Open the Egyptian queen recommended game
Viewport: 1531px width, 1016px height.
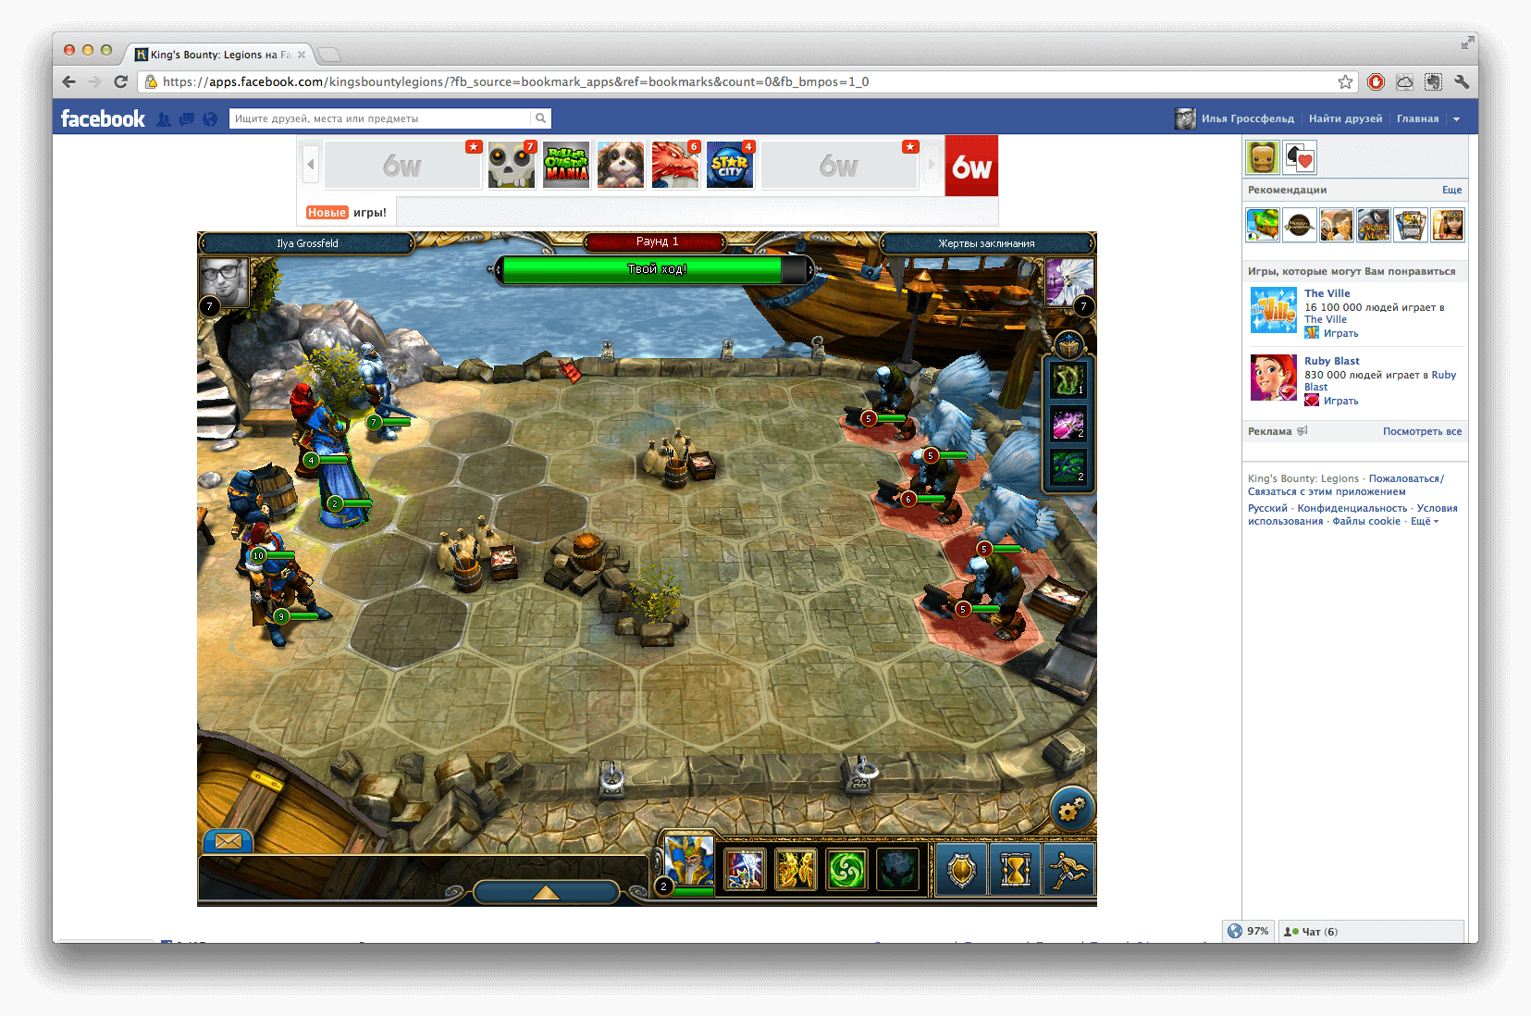pyautogui.click(x=1448, y=225)
